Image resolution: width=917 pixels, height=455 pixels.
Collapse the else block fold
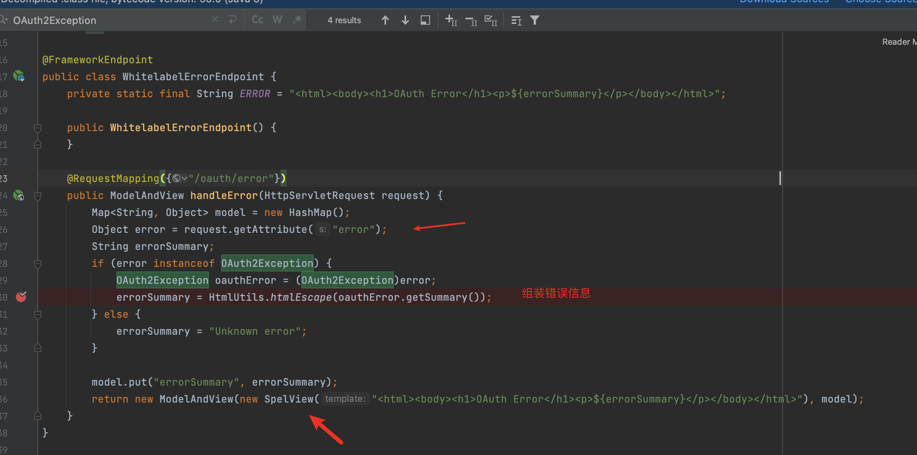(x=38, y=315)
